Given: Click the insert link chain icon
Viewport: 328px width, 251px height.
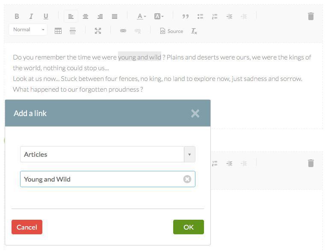Looking at the screenshot, I should [123, 31].
